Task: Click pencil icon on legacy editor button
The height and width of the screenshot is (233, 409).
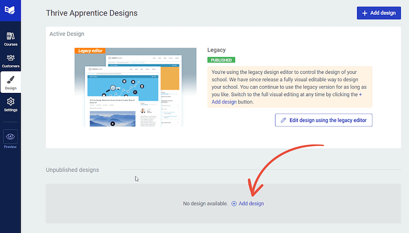Action: 283,120
